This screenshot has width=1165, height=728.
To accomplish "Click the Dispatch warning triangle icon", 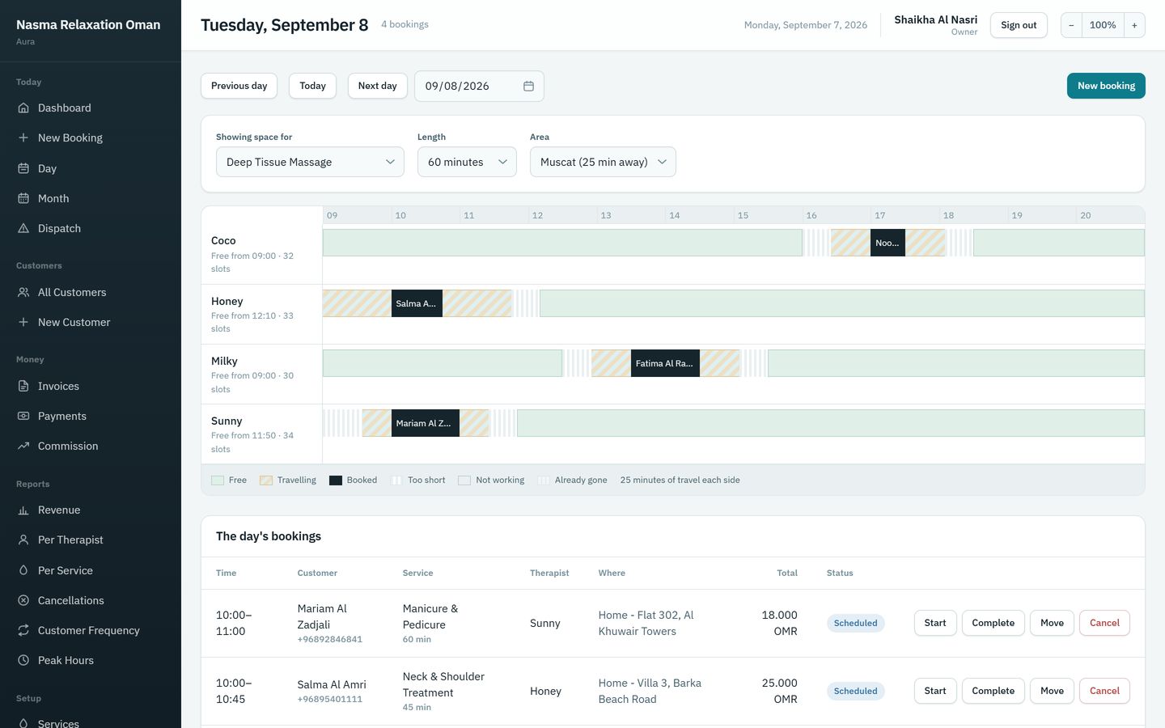I will click(x=23, y=228).
